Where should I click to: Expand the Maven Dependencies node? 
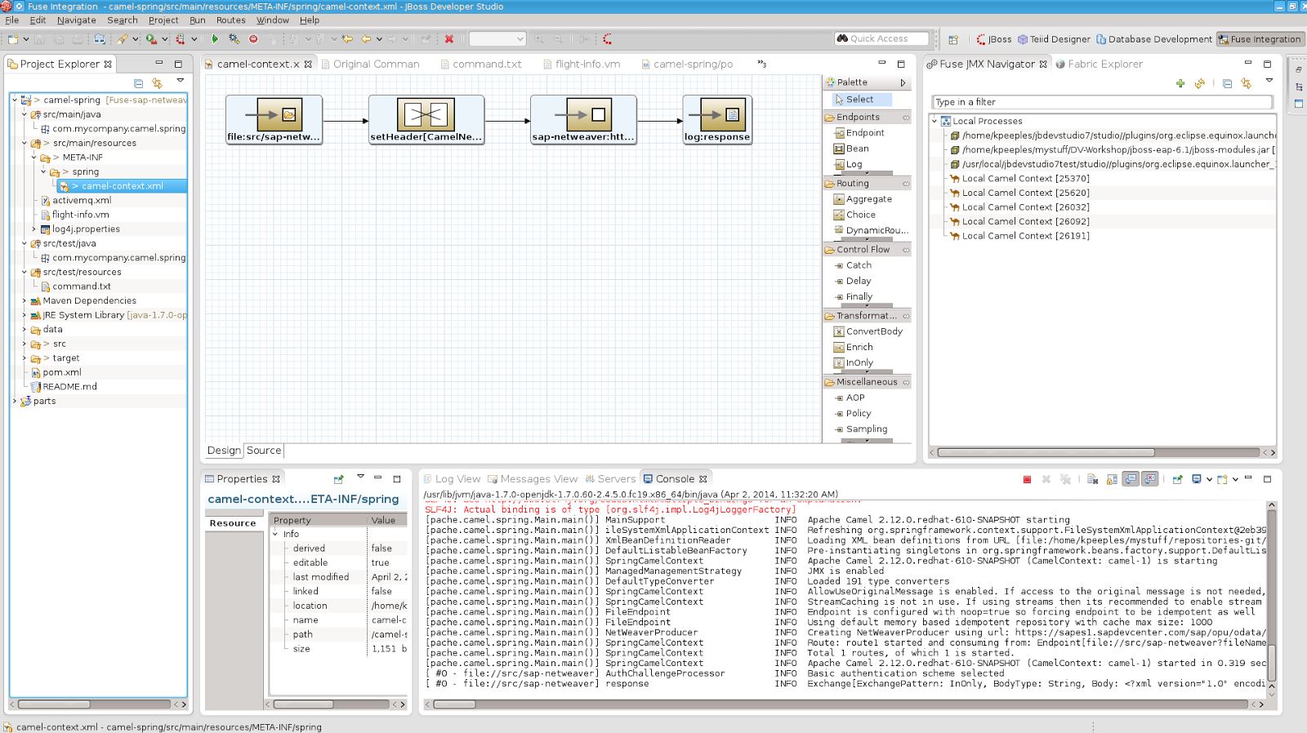pyautogui.click(x=24, y=301)
